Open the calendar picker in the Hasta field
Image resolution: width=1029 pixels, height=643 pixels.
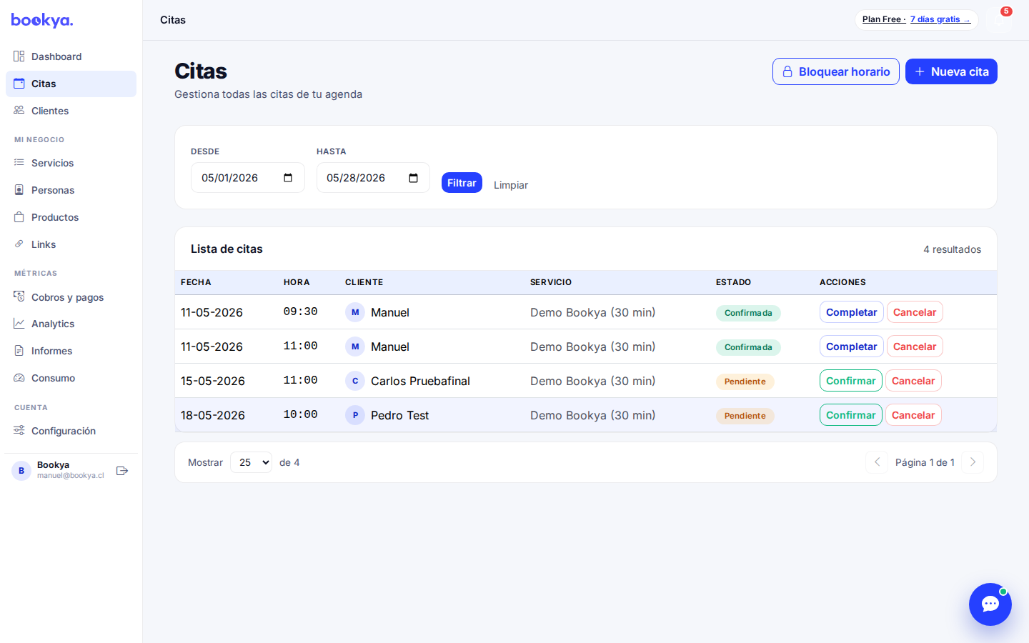[413, 178]
